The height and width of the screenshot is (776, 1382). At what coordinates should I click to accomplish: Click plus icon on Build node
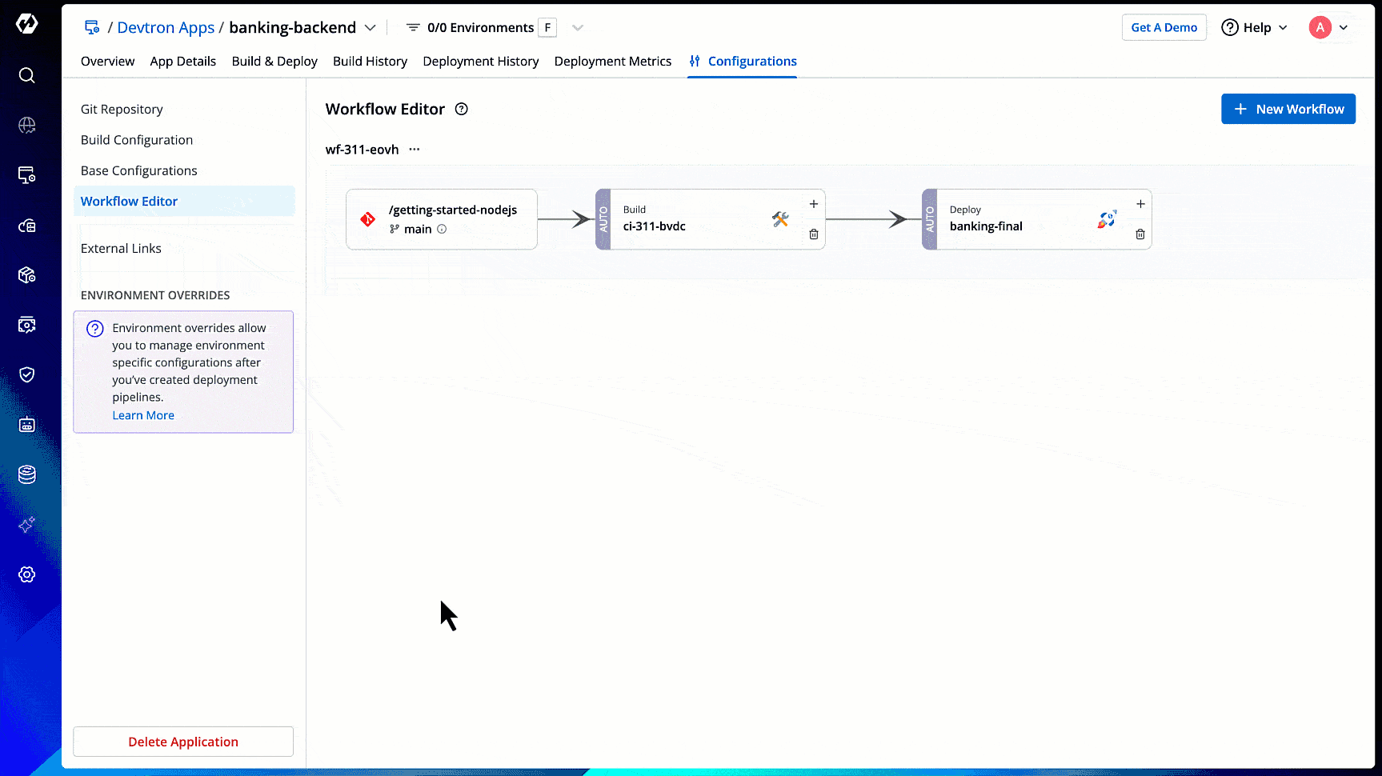(x=813, y=204)
